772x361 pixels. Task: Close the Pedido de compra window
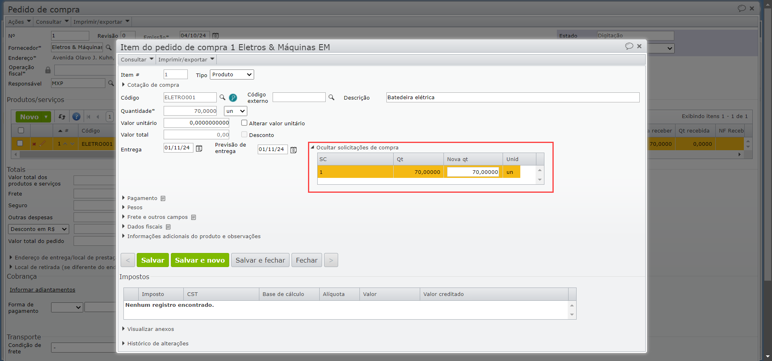pos(752,8)
